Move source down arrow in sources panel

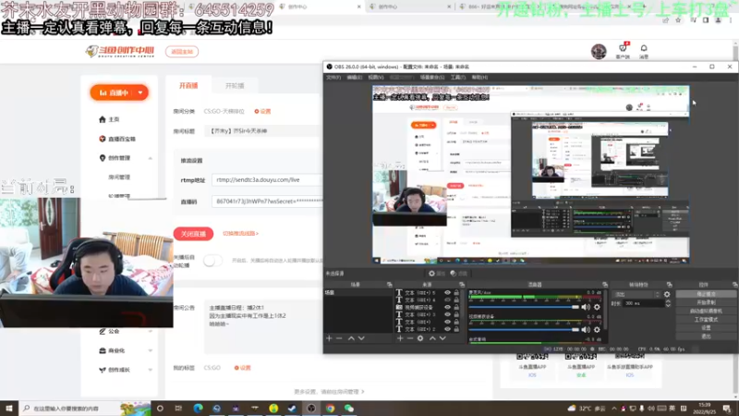(x=442, y=338)
